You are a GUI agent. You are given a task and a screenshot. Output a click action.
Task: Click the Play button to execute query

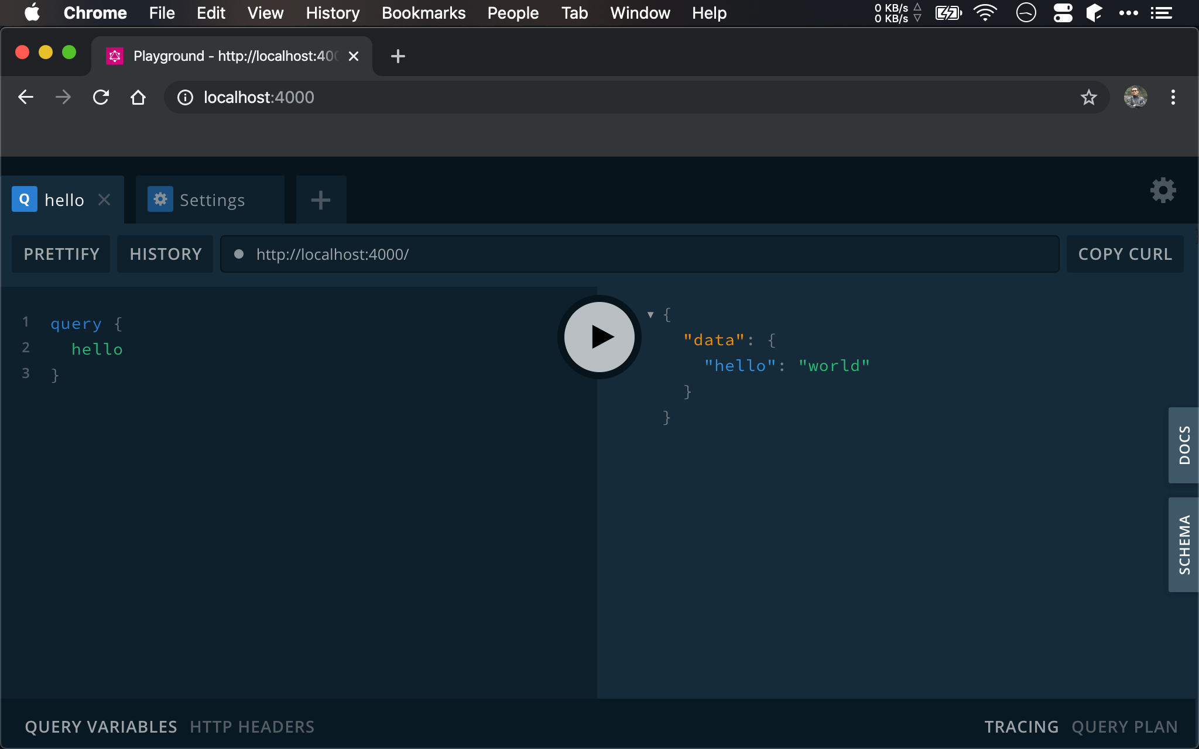click(x=599, y=336)
